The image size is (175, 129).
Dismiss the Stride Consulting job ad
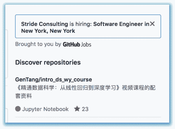pyautogui.click(x=152, y=24)
